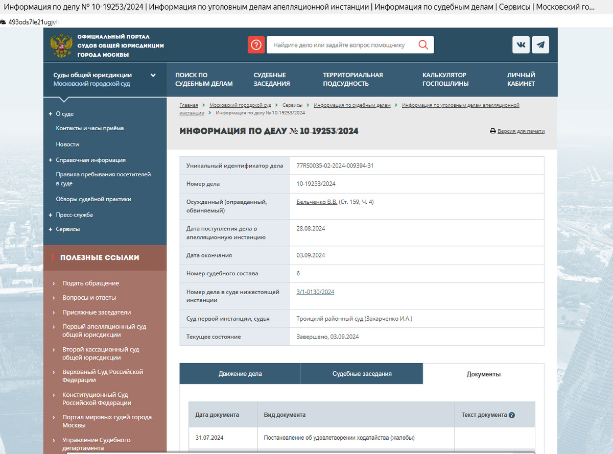Open Портал мировых судей города Москвы link

(107, 421)
